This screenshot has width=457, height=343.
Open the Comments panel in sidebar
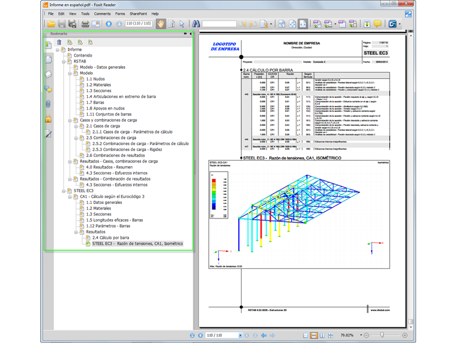point(48,89)
